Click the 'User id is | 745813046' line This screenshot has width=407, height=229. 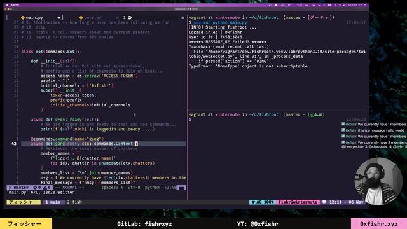pos(215,37)
